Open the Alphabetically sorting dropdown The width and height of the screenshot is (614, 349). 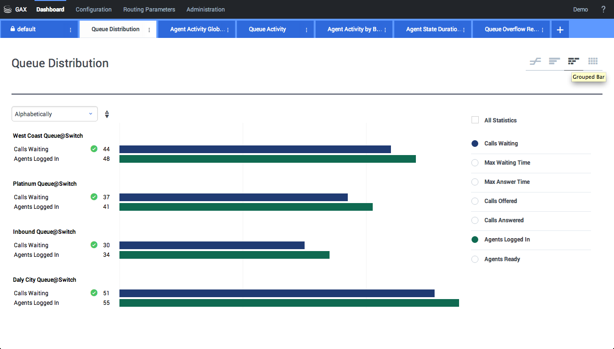click(54, 114)
